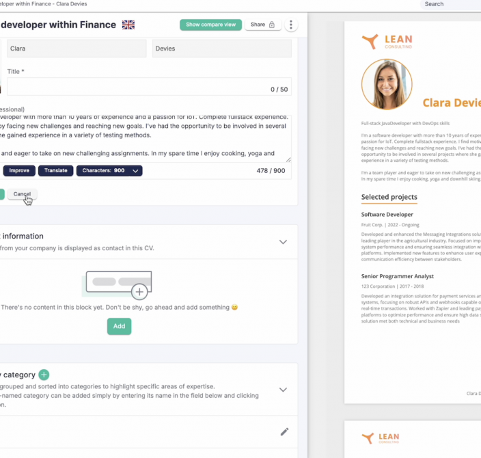The image size is (481, 458).
Task: Click the resize handle of the summary textarea
Action: pos(288,159)
